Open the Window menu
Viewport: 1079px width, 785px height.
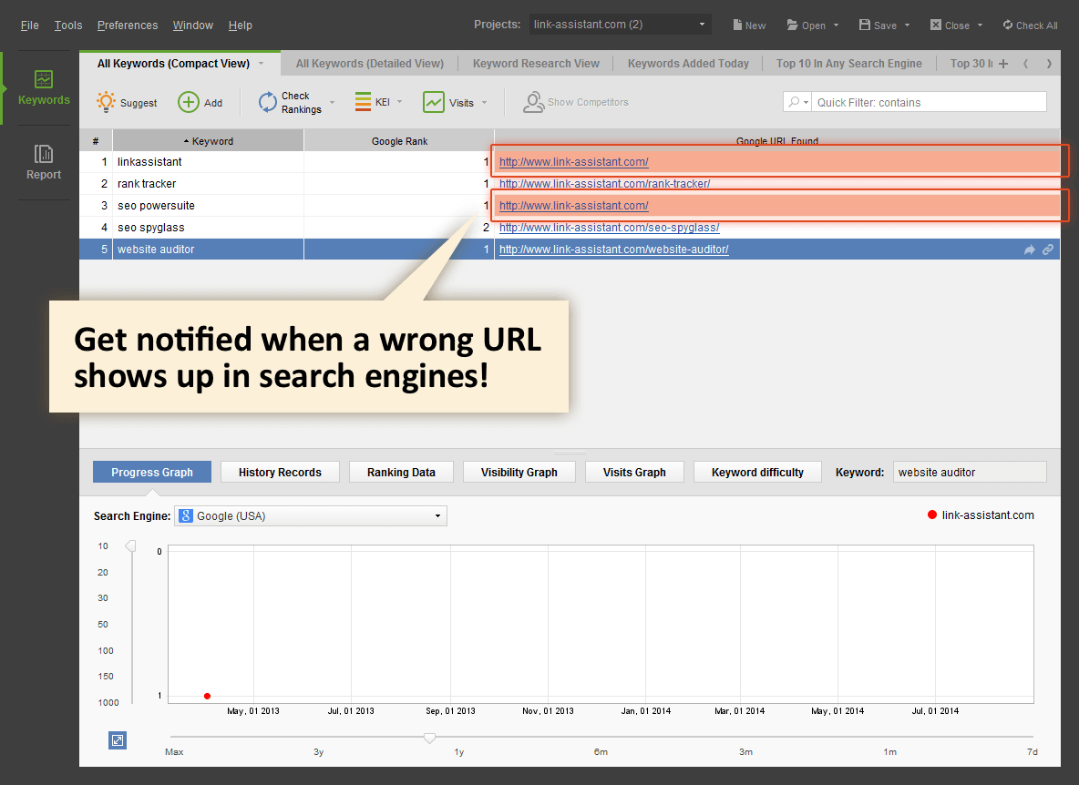(192, 25)
